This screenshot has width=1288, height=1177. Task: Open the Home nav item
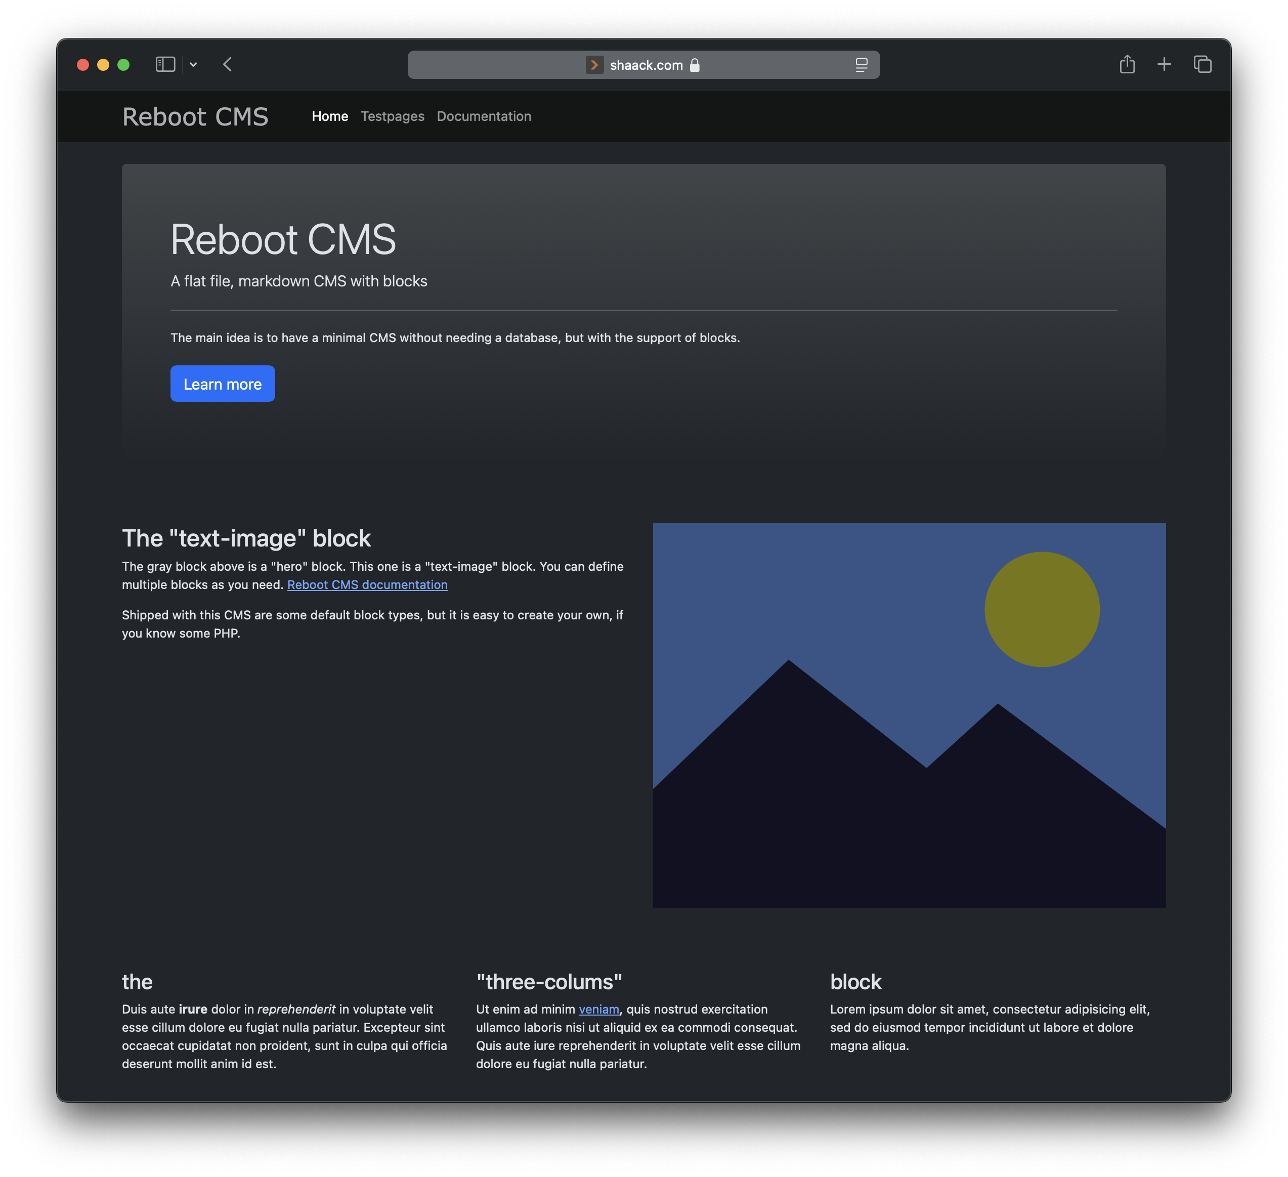[330, 116]
